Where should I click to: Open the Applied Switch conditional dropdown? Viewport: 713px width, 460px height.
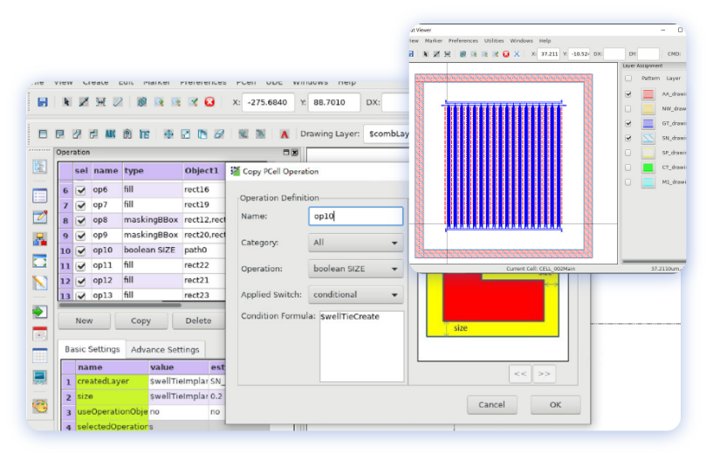[x=355, y=295]
